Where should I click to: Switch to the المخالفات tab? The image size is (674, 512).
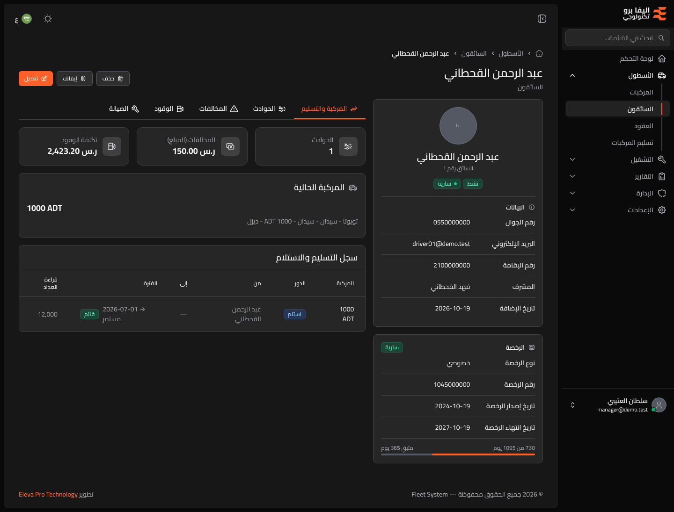tap(219, 109)
